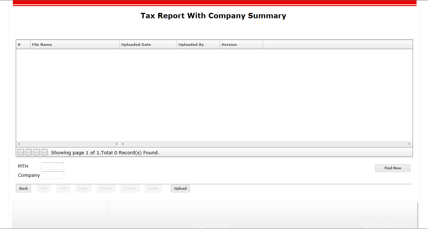Screen dimensions: 428x229
Task: Click the Uploaded By column header
Action: pyautogui.click(x=198, y=45)
